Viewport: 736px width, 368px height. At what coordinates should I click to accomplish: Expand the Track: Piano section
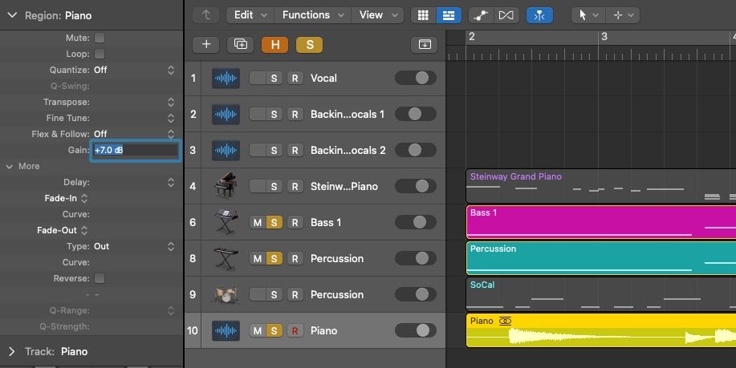11,351
